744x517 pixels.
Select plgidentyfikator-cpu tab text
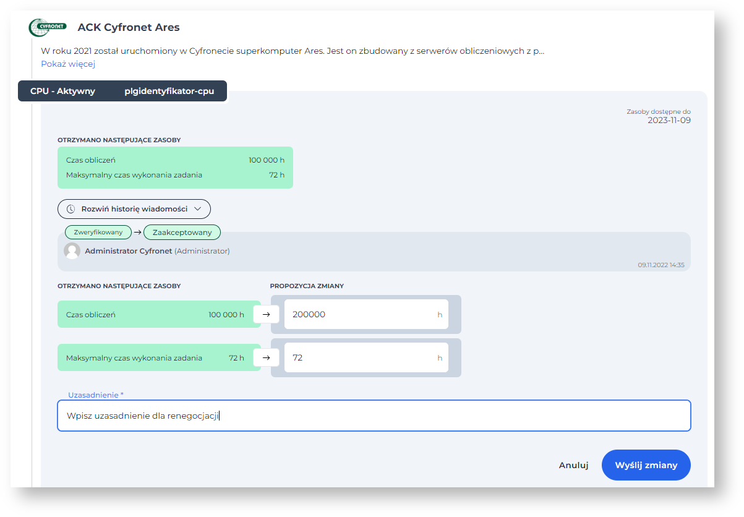(169, 91)
